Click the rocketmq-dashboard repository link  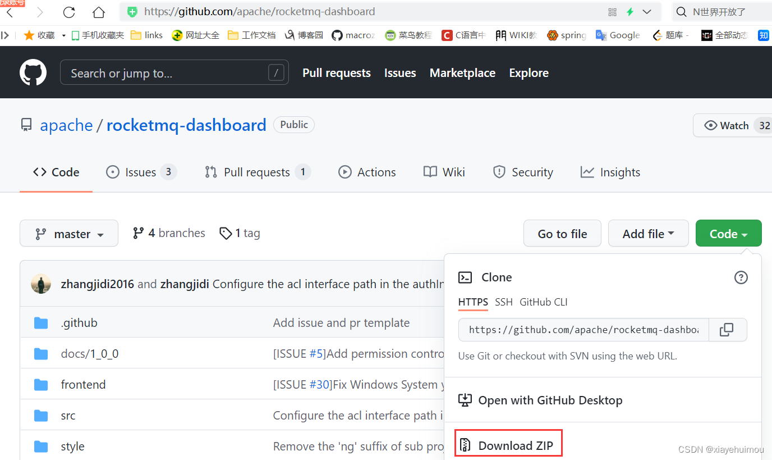point(186,125)
